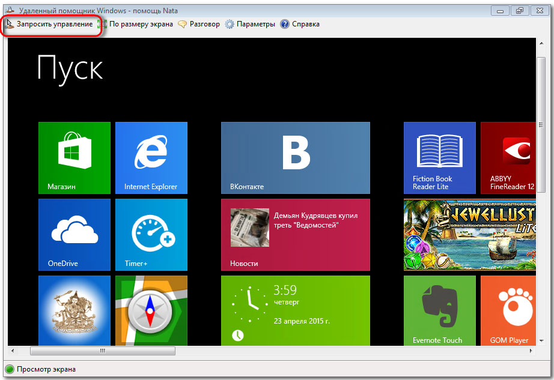Screen dimensions: 554x380
Task: Click the vertical scrollbar thumb
Action: click(x=541, y=124)
